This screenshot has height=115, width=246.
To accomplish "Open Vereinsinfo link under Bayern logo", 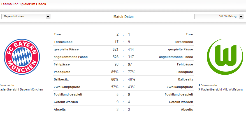I will click(7, 85).
